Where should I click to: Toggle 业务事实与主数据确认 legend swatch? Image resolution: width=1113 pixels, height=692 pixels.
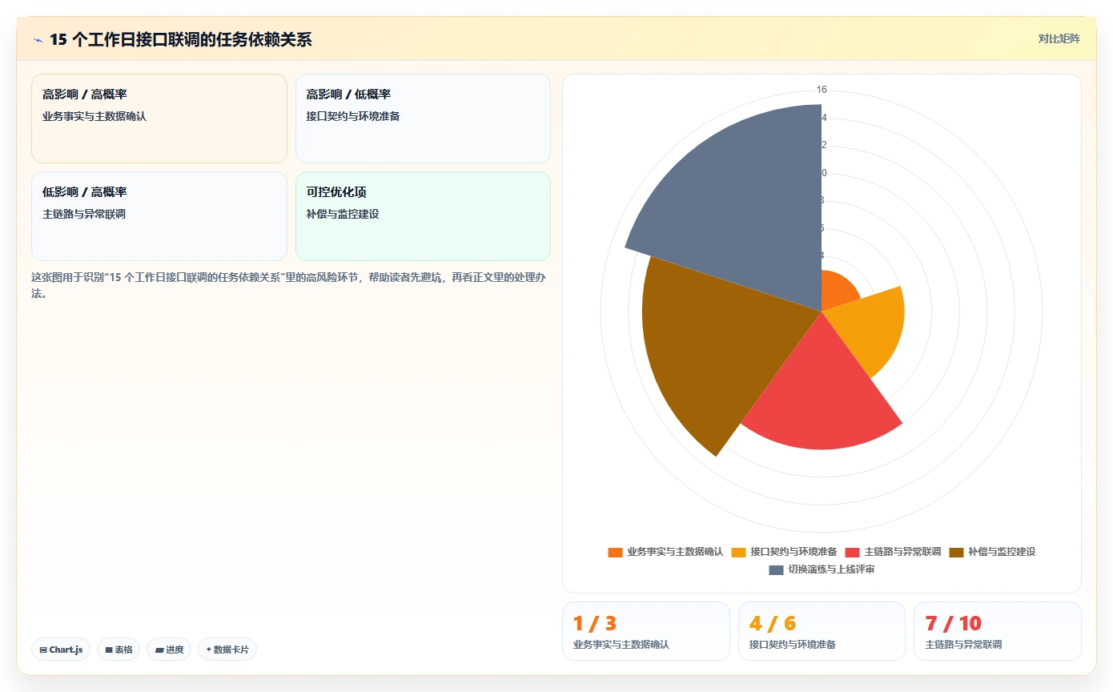pos(615,552)
